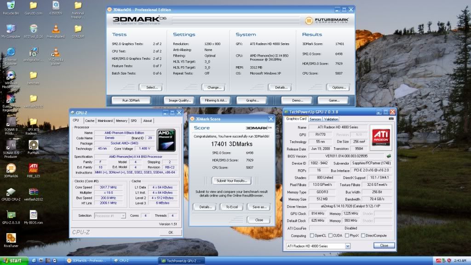Switch to the Mainboard tab in CPU-Z
Screen dimensions: 471x265
[105, 121]
